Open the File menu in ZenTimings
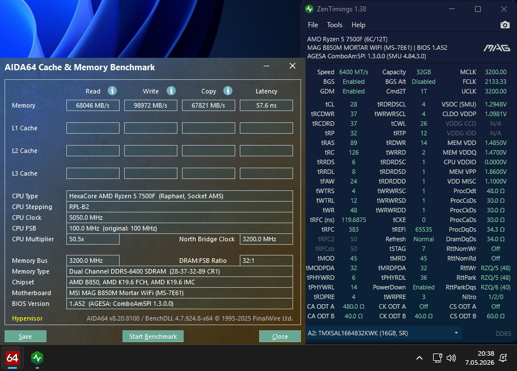Screen dimensions: 517x371 [312, 25]
